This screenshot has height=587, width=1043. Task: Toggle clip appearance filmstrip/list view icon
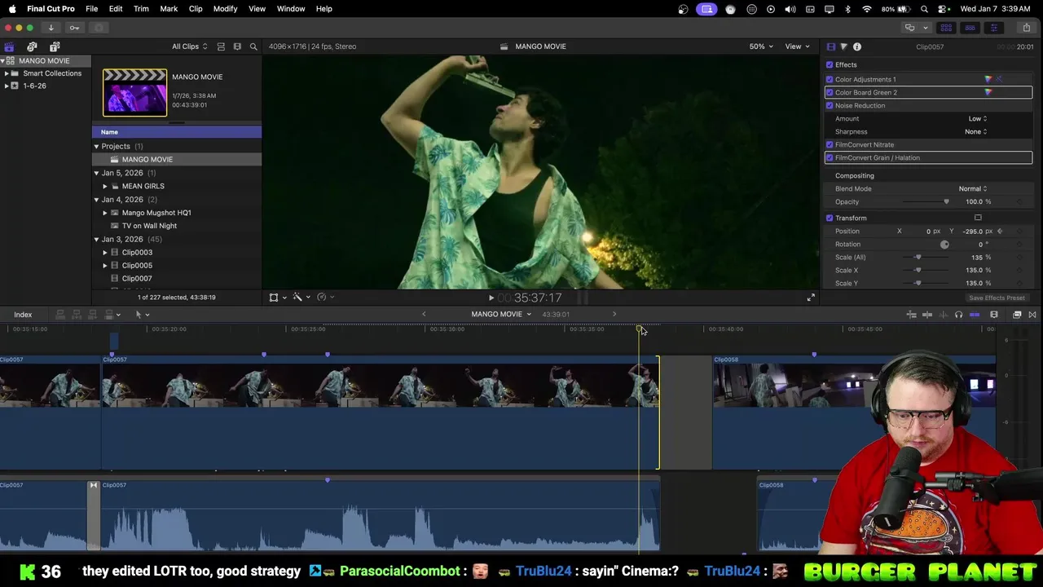click(x=221, y=46)
